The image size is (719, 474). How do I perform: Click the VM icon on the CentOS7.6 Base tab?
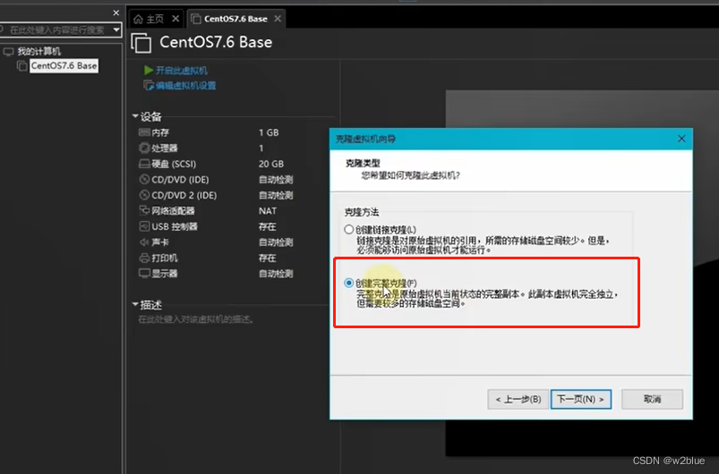tap(196, 19)
